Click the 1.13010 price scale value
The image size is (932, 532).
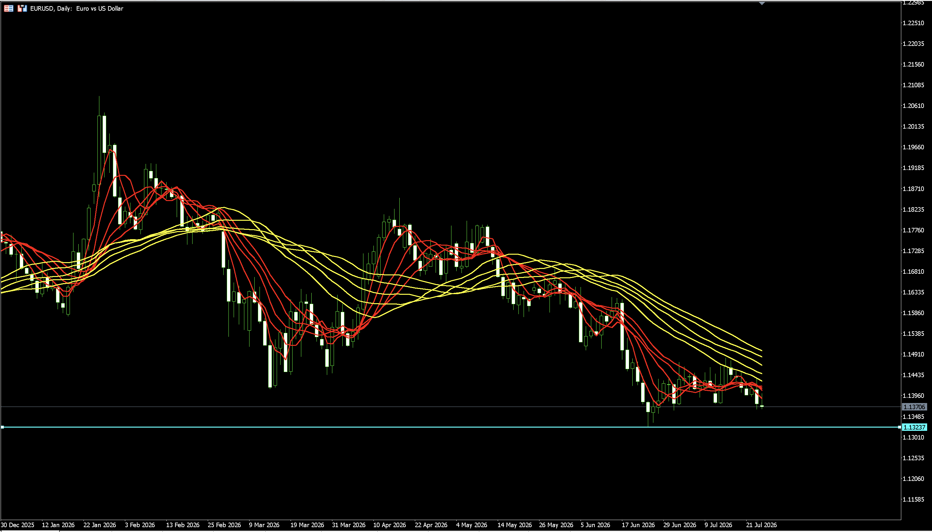click(913, 438)
